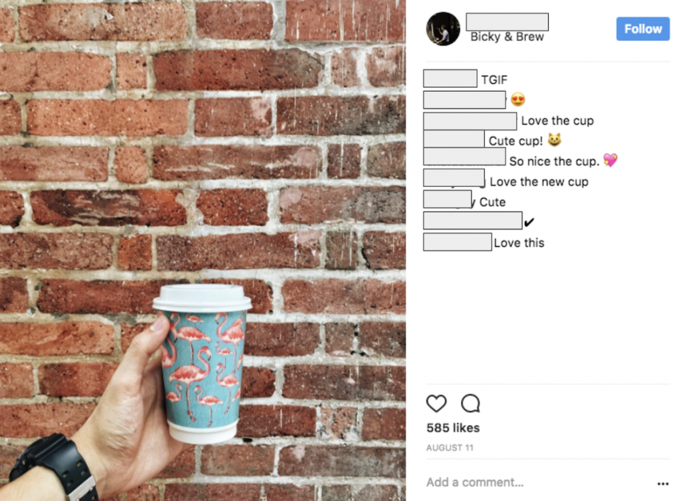Click commenter name beside heart-eyes emoji

[x=464, y=100]
